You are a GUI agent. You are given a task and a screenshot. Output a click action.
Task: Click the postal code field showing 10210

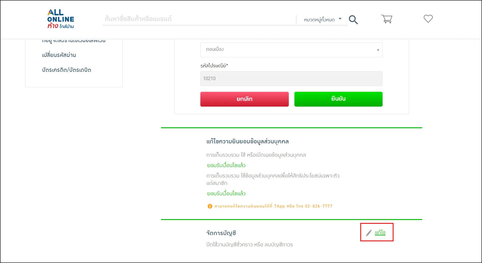click(x=291, y=79)
